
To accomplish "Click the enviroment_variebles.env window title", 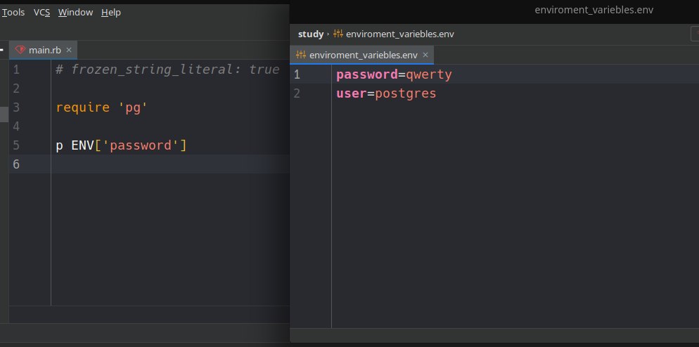I will (x=594, y=10).
